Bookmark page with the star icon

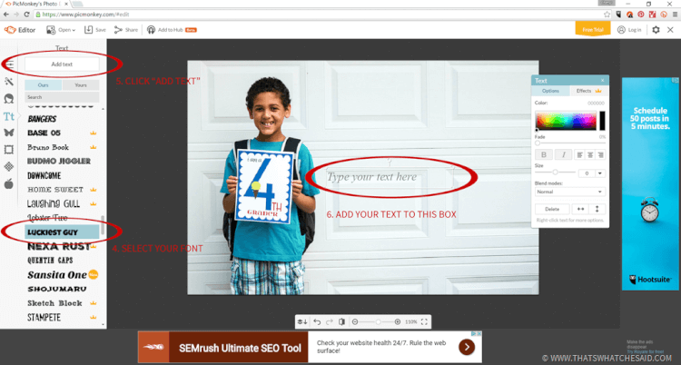tap(607, 15)
